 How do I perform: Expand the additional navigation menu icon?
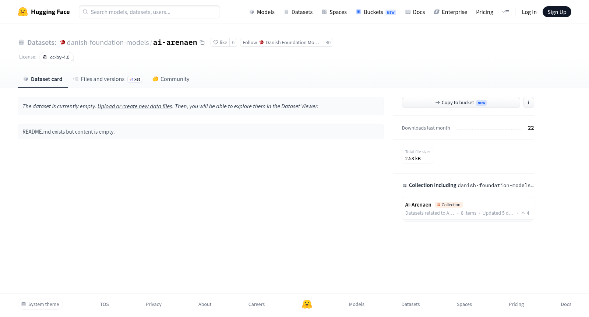point(506,12)
